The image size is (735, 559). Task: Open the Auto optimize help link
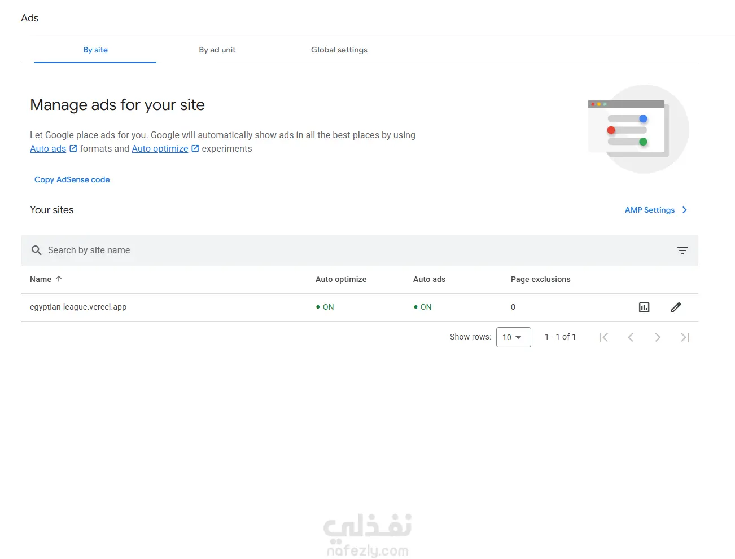point(160,148)
